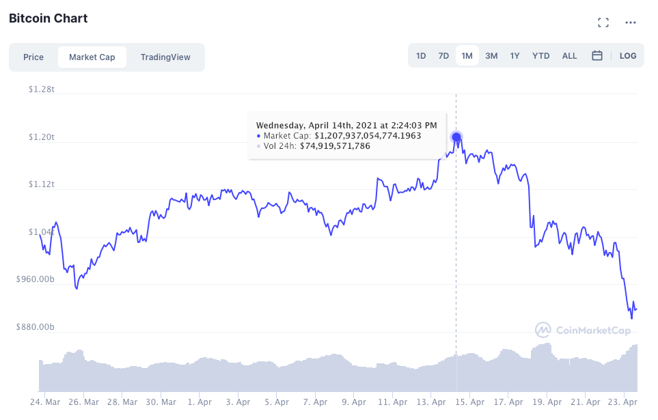Select the YTD time range
The width and height of the screenshot is (658, 420).
click(540, 55)
